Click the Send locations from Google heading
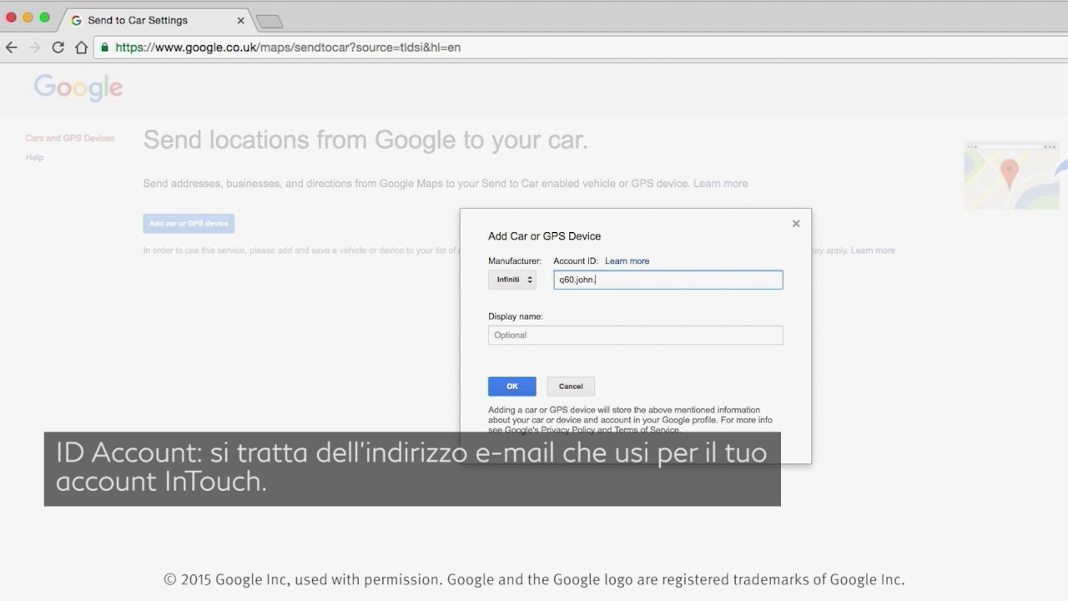Screen dimensions: 1068x601 tap(365, 140)
